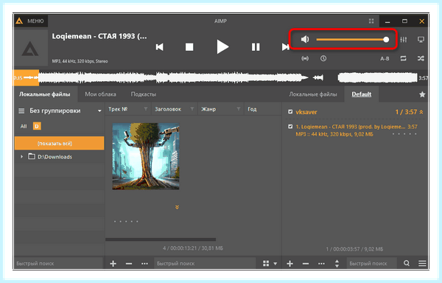
Task: Add files to the music library
Action: tap(113, 264)
